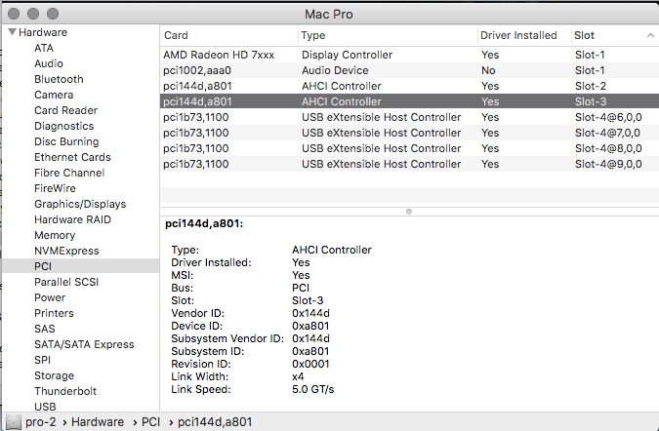Click Hardware in the path bar

[x=98, y=422]
